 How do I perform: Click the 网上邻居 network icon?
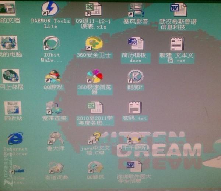pyautogui.click(x=10, y=76)
